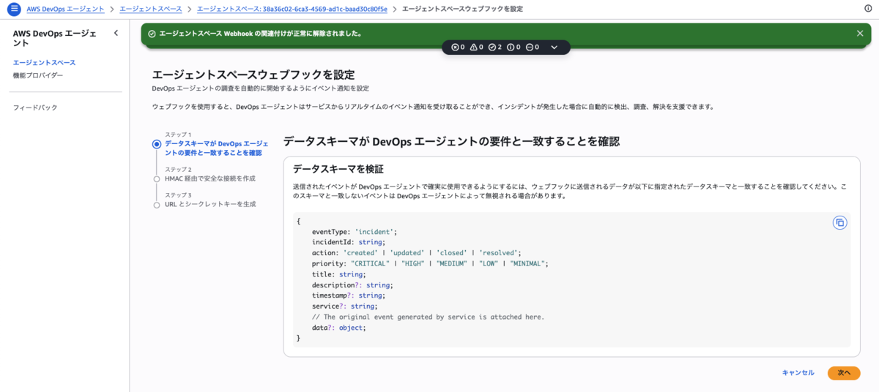879x392 pixels.
Task: Open the hamburger navigation menu icon
Action: coord(13,9)
